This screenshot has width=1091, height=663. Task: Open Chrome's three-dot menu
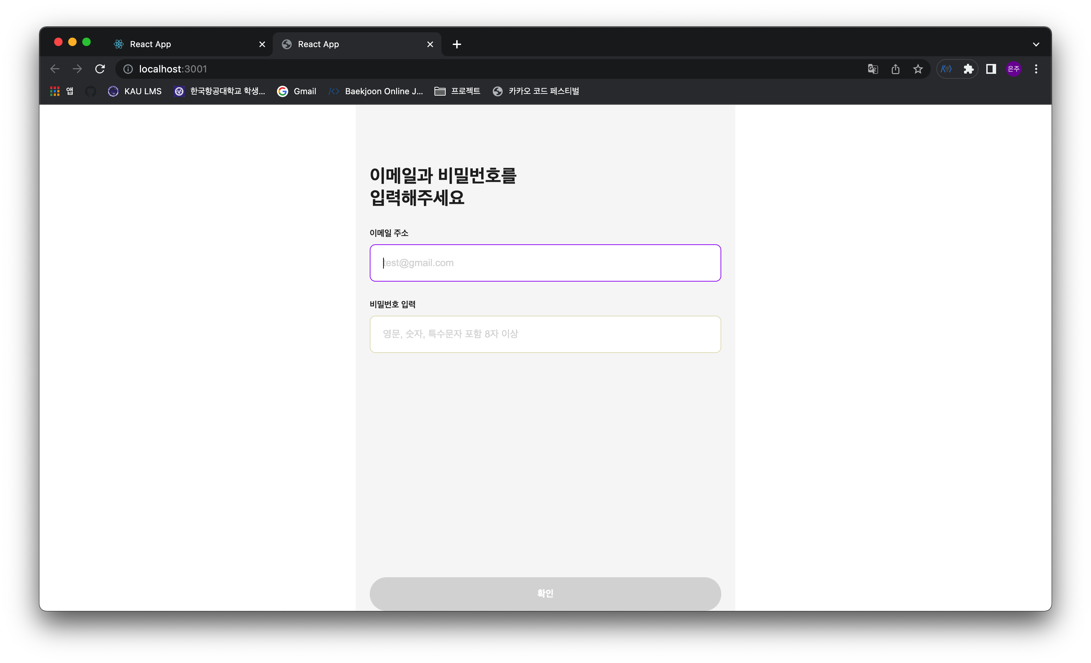(1036, 69)
